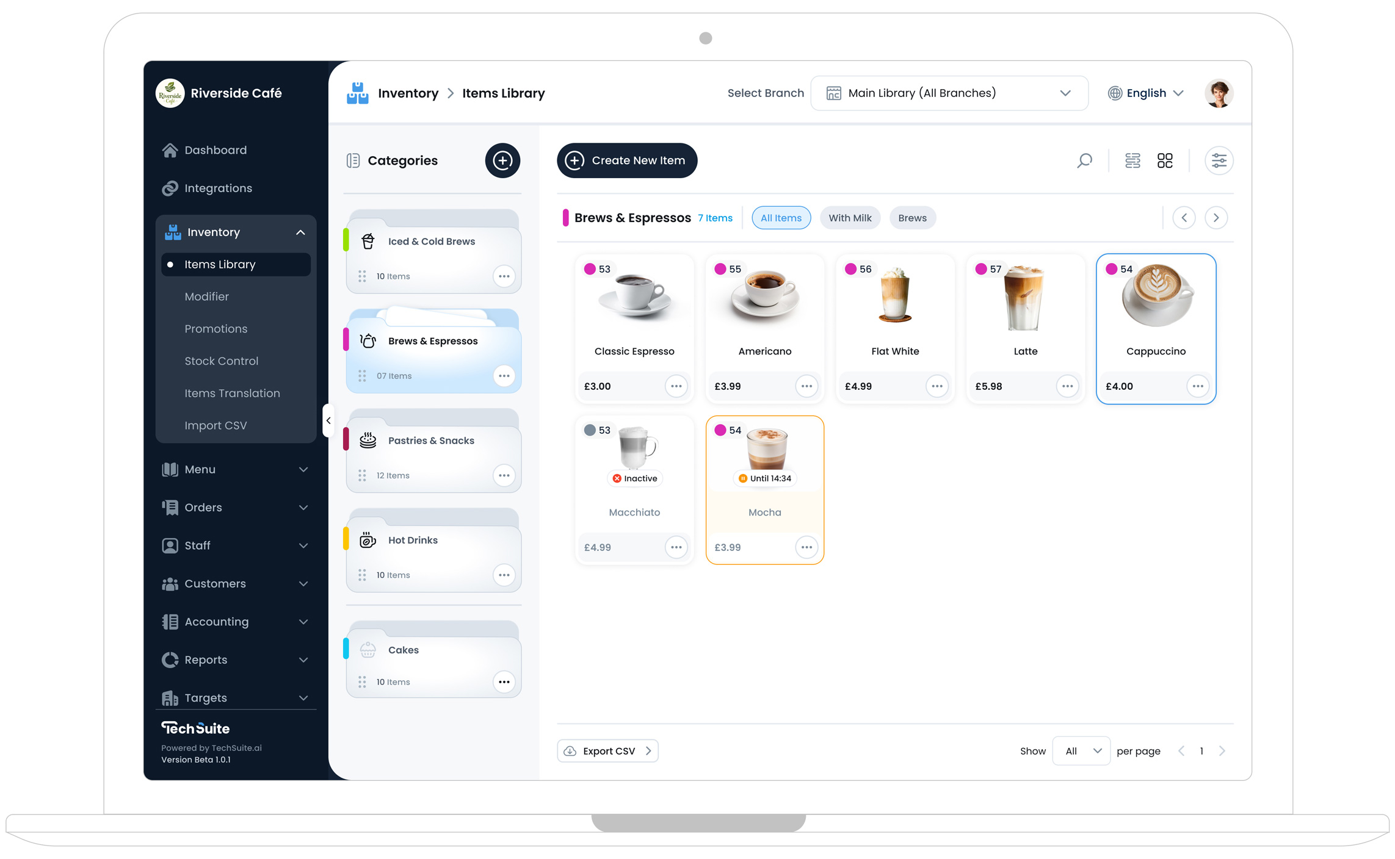Select the Hot Drinks category icon
Screen dimensions: 1395x859
click(x=368, y=539)
